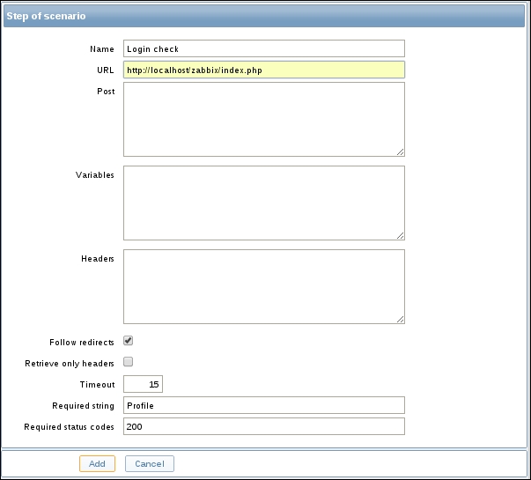Click the Required string field with Profile
This screenshot has width=531, height=480.
click(263, 405)
